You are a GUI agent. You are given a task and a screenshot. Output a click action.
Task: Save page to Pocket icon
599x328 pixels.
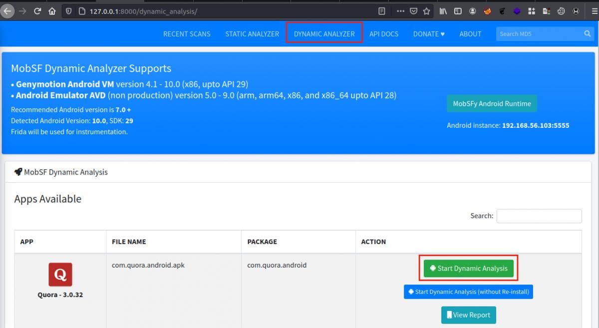(414, 11)
